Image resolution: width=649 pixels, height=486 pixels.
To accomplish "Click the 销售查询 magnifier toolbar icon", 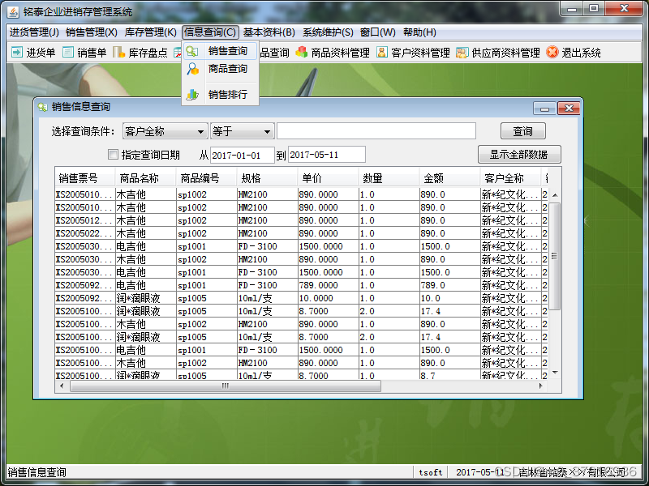I will pos(192,50).
